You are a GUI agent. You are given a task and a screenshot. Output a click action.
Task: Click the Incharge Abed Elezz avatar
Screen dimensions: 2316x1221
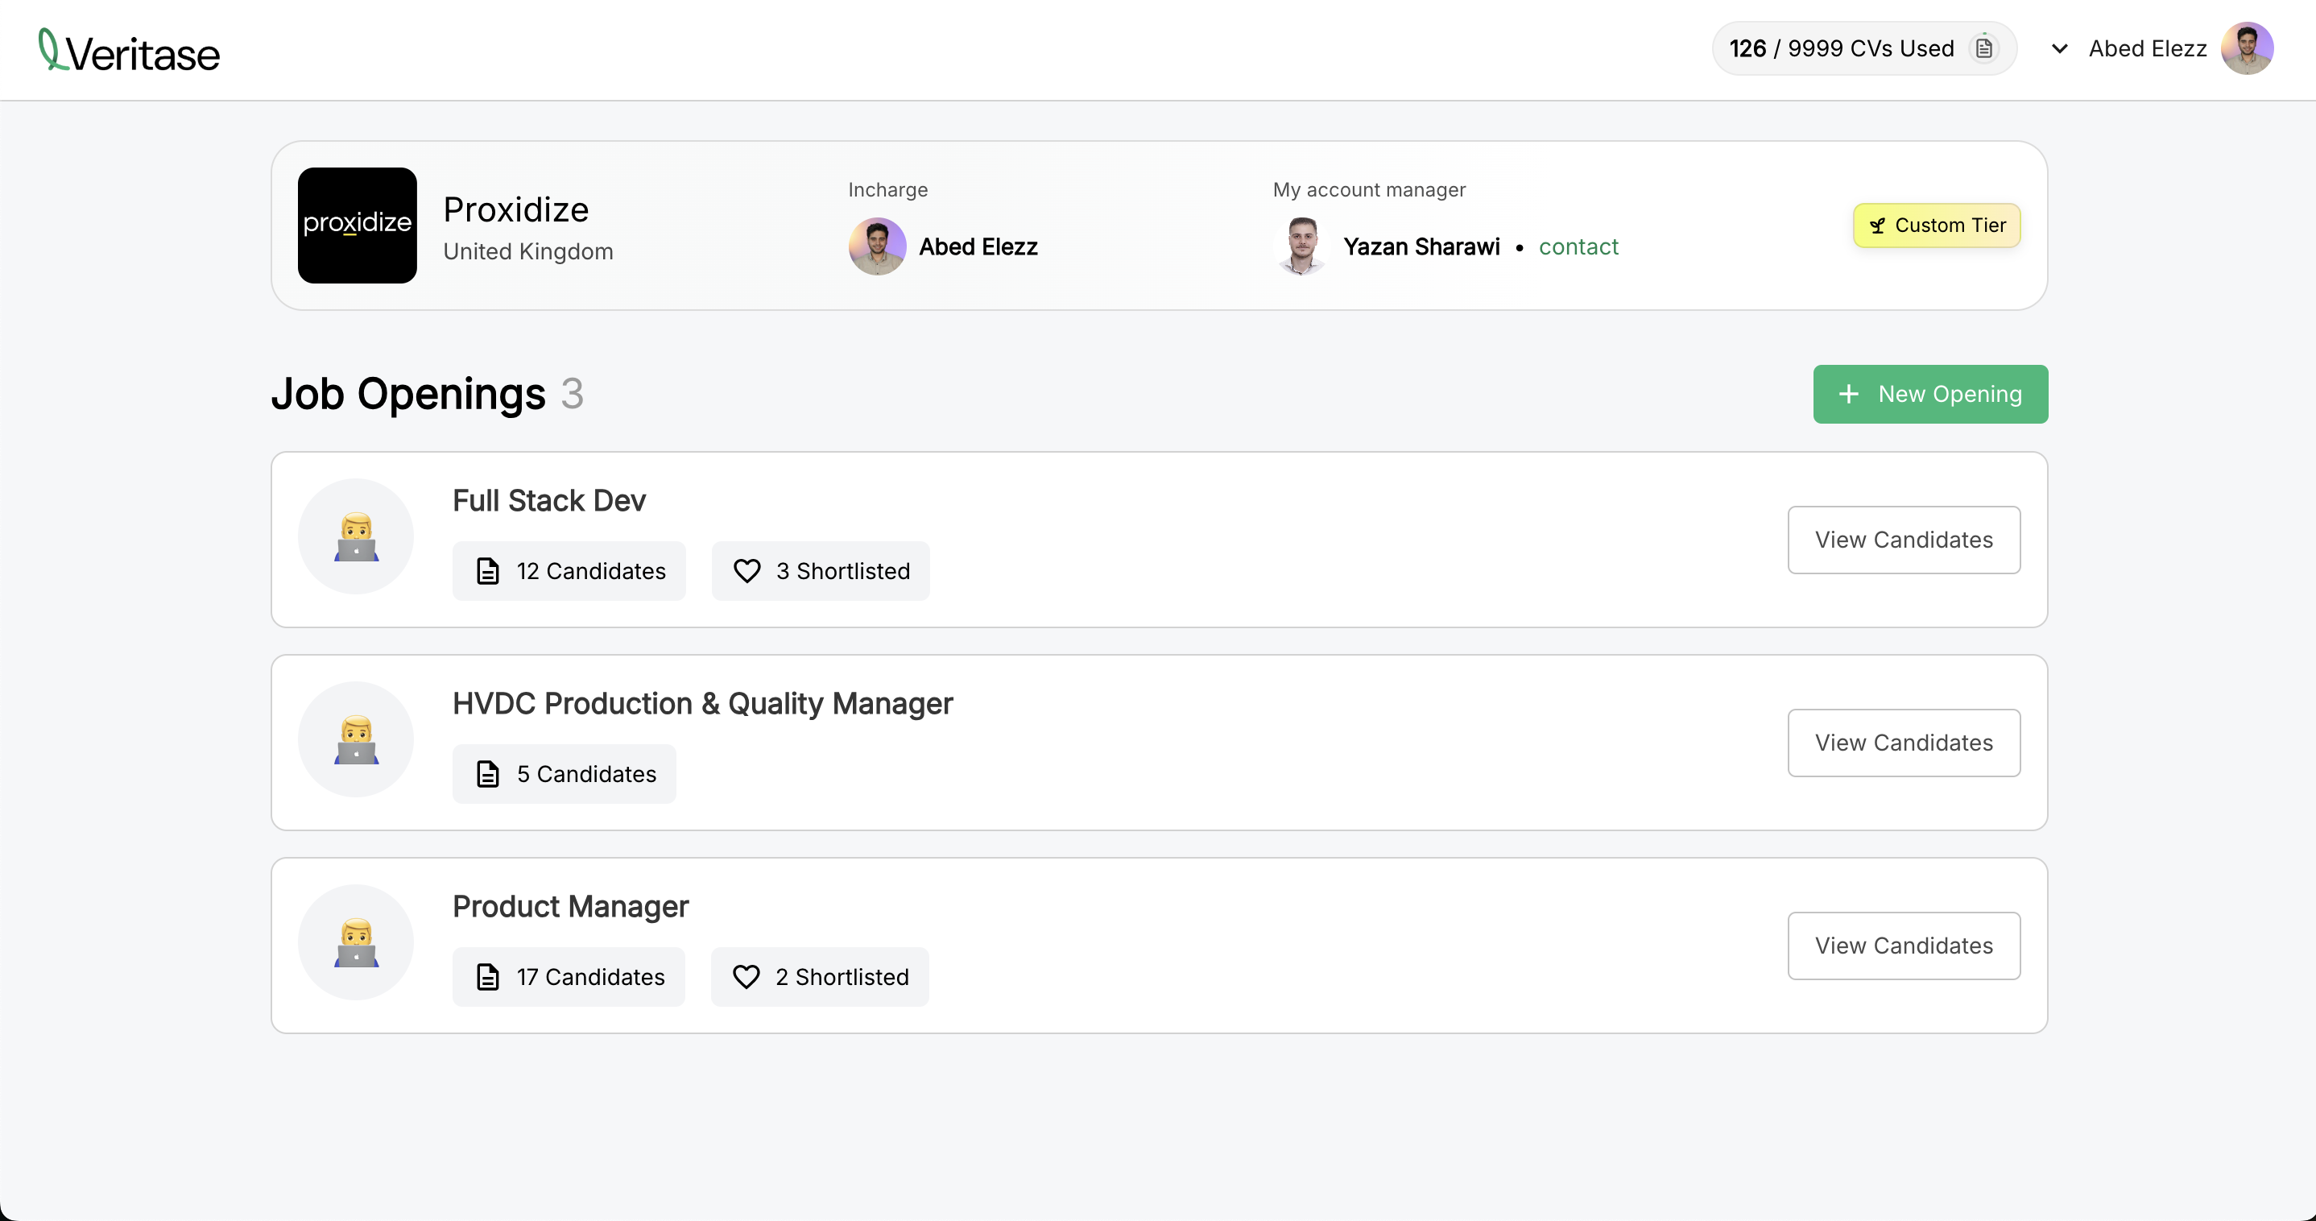(x=877, y=246)
